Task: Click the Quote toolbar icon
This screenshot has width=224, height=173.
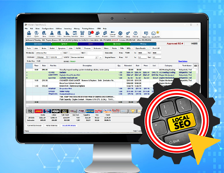Action: (x=37, y=34)
